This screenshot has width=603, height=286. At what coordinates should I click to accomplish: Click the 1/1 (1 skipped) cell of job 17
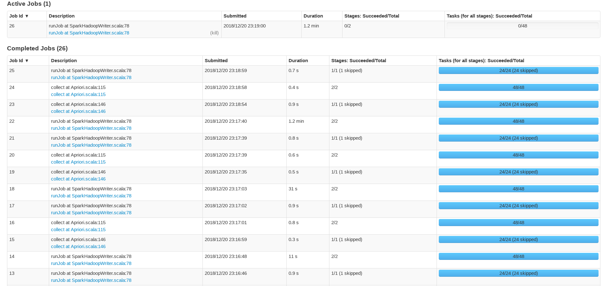pos(347,206)
